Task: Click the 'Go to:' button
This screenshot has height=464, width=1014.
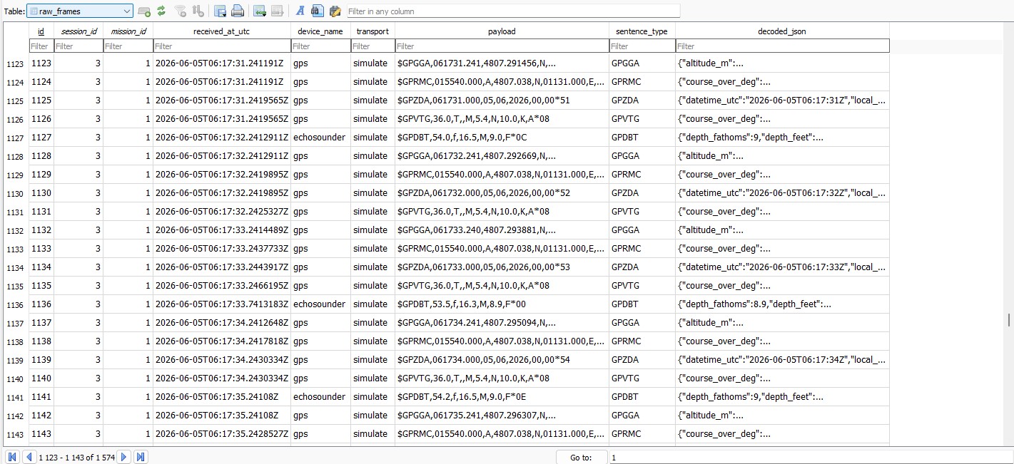Action: pyautogui.click(x=582, y=457)
